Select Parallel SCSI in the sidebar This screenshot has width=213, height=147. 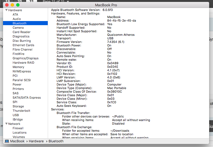click(22, 80)
